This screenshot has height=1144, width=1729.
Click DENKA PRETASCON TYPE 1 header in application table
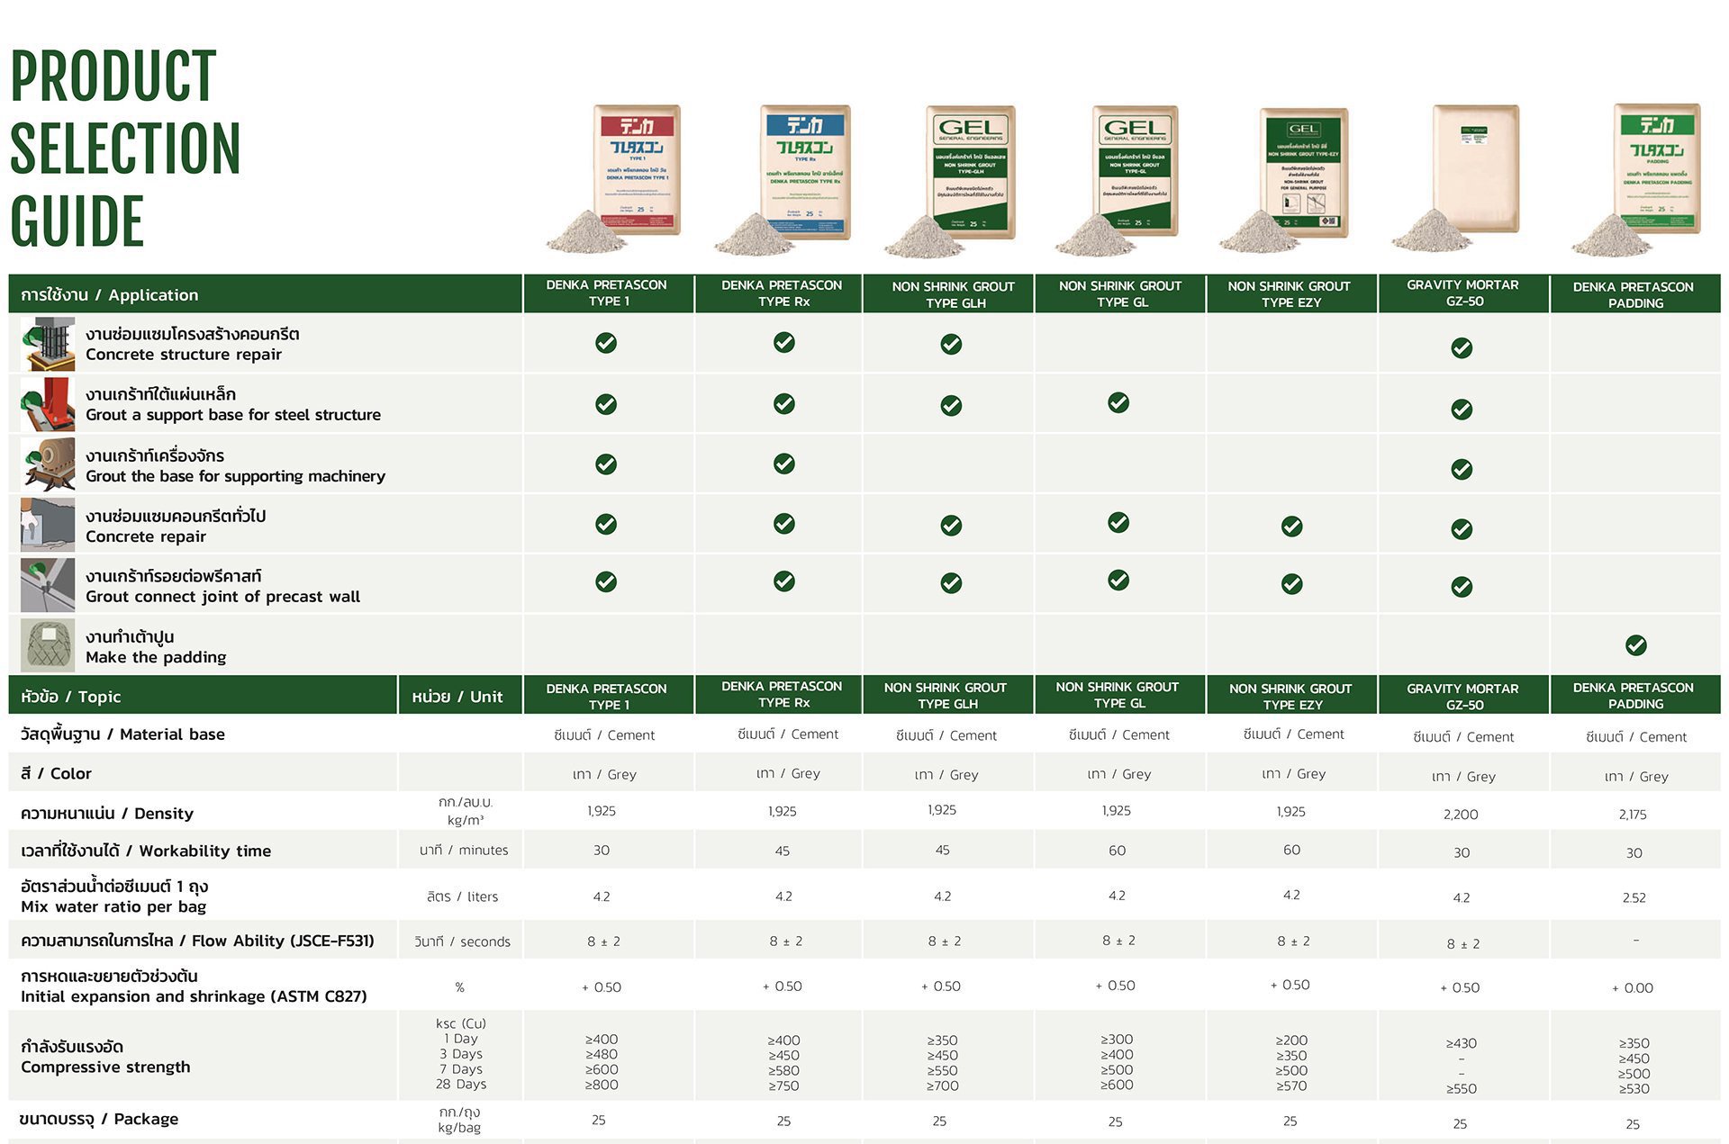pos(606,293)
